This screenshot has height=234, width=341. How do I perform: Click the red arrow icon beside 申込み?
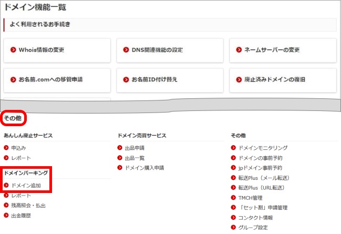pos(6,148)
